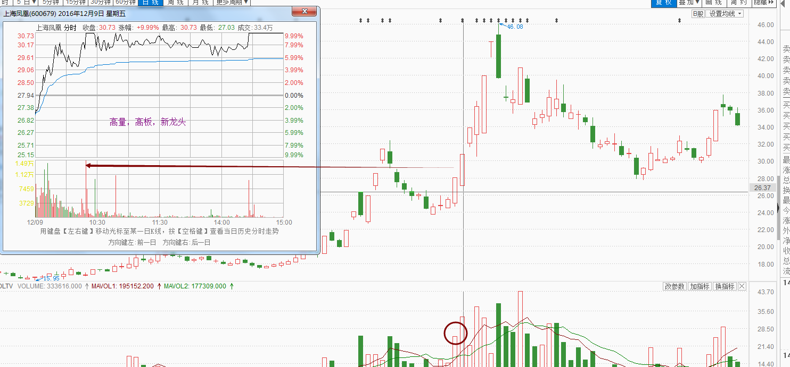Viewport: 790px width, 367px height.
Task: Click the up arrow after MAVOL2 value
Action: 231,286
